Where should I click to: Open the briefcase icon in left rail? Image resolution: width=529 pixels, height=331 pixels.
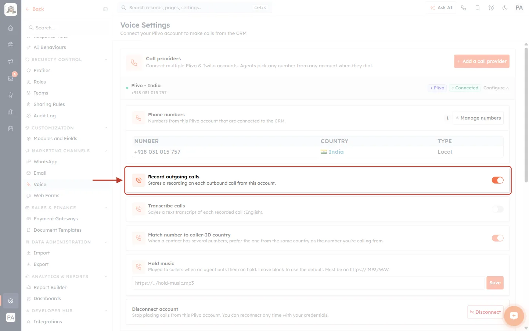(11, 45)
